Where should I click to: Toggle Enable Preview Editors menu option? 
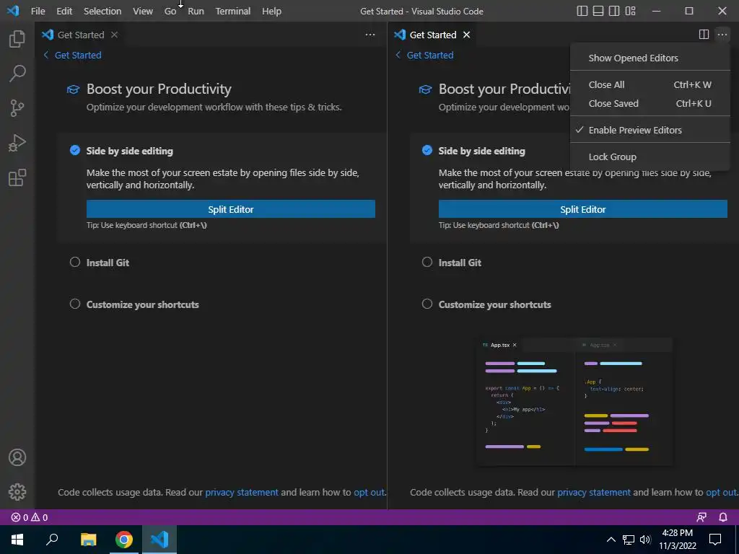[x=650, y=130]
